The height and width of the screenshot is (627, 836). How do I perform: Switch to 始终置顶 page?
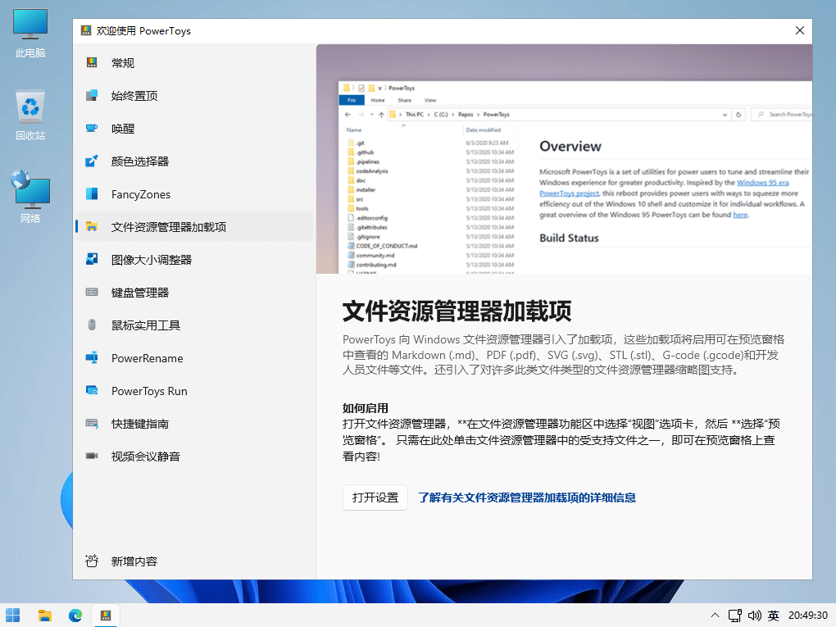[194, 95]
